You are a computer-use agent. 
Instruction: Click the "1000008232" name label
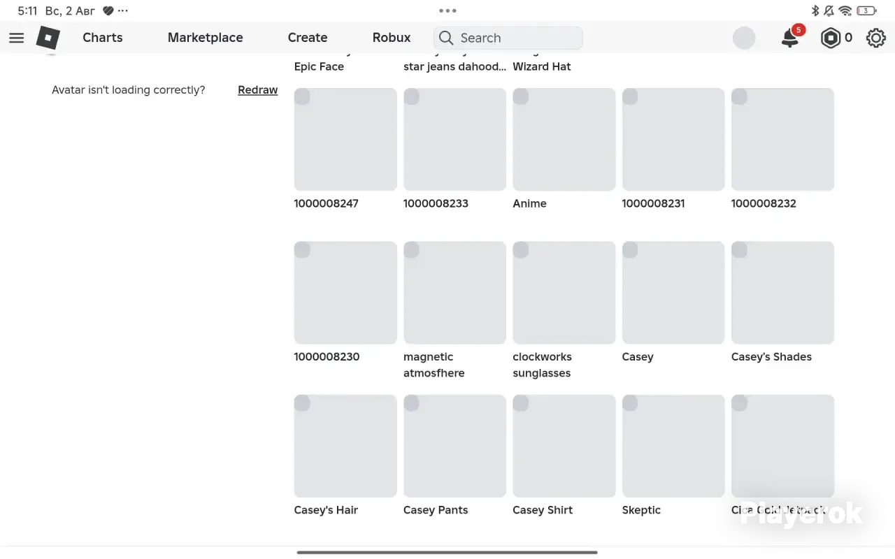[764, 203]
